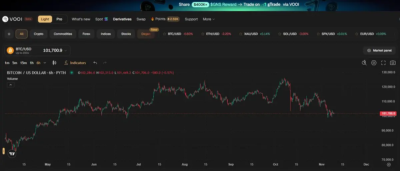
Task: Click the 130,000.0 price axis label
Action: coord(388,72)
